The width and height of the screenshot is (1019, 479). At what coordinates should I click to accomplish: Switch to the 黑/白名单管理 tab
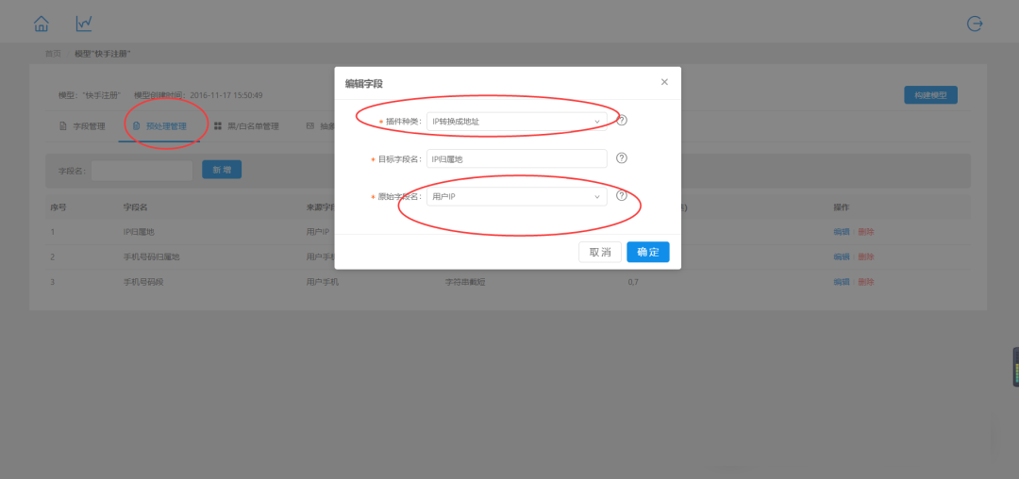tap(247, 126)
